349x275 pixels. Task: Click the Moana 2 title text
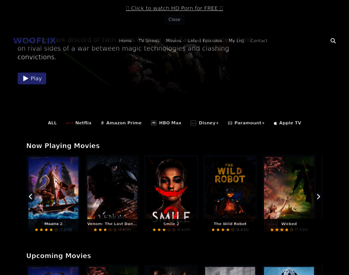[x=53, y=224]
